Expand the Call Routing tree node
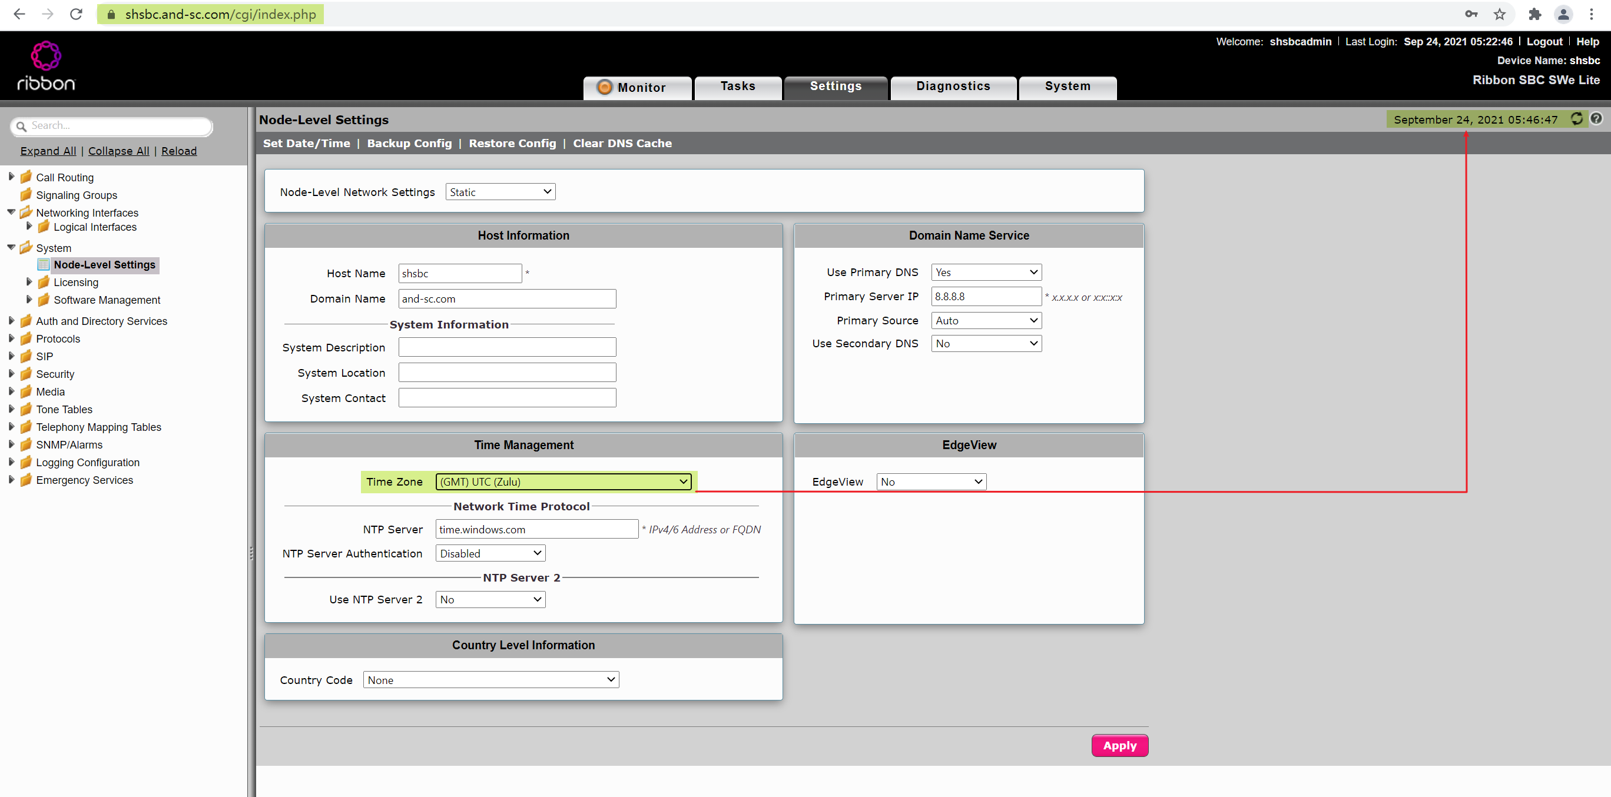Image resolution: width=1611 pixels, height=797 pixels. tap(11, 176)
